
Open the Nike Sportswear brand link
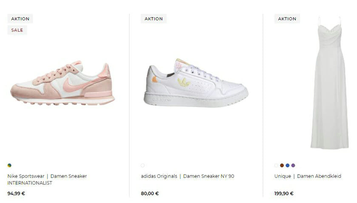pos(26,176)
